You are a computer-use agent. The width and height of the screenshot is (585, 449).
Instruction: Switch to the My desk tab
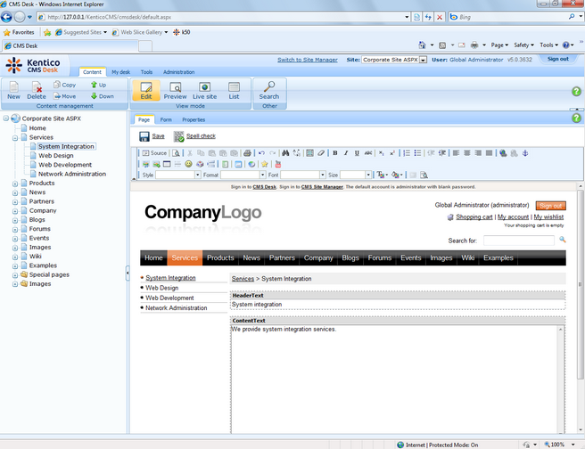point(120,72)
